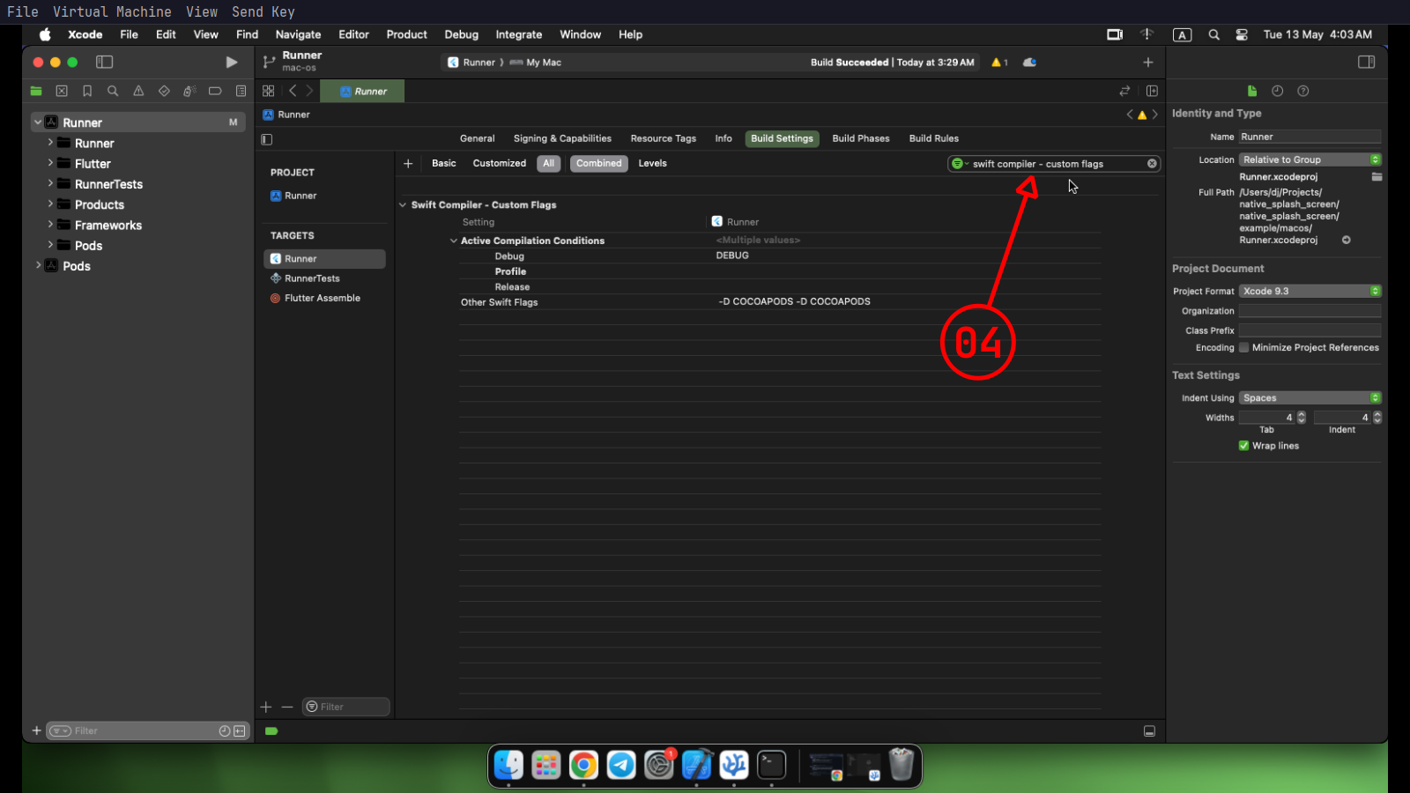Show Basic build settings
This screenshot has height=793, width=1410.
coord(444,163)
